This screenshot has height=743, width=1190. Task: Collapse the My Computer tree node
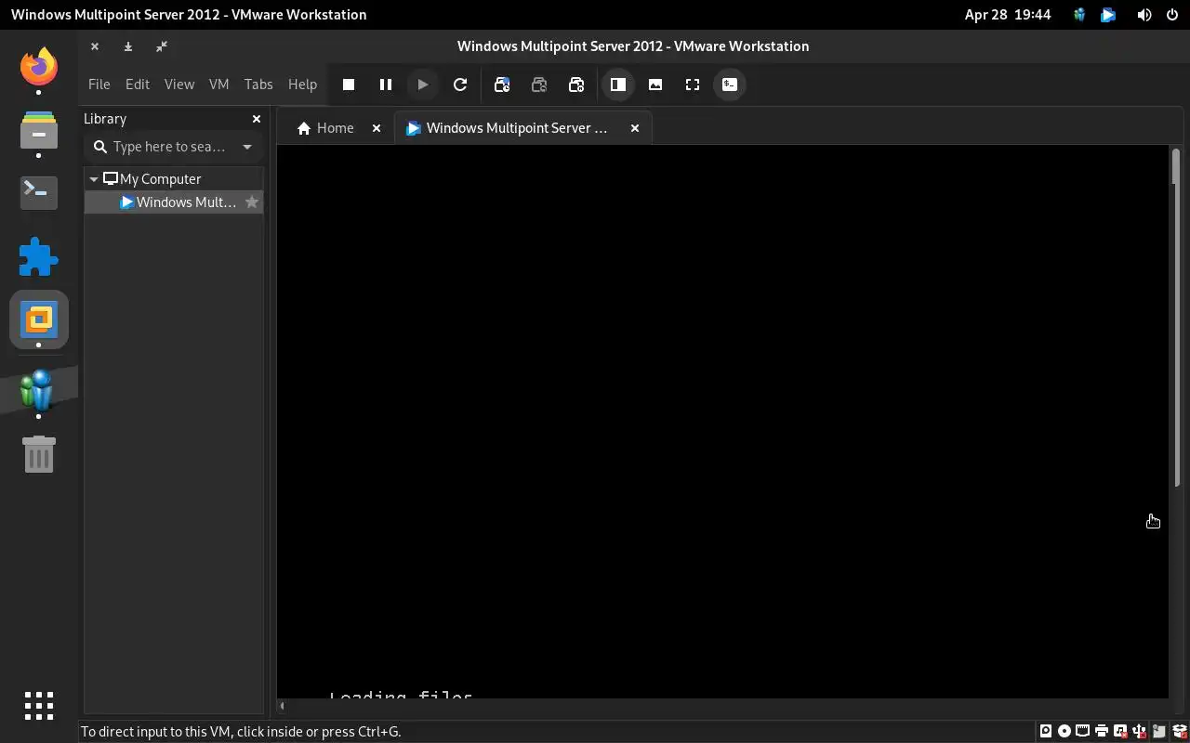pyautogui.click(x=94, y=178)
